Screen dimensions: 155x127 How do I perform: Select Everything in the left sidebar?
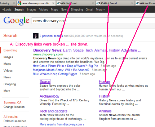click(10, 50)
